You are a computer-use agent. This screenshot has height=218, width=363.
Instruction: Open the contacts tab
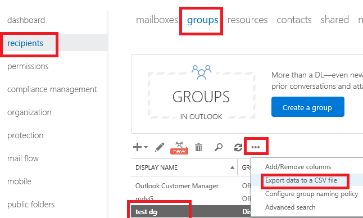[x=294, y=20]
